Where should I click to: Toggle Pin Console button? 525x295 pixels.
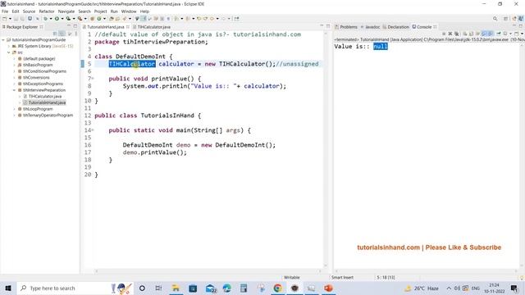(499, 34)
